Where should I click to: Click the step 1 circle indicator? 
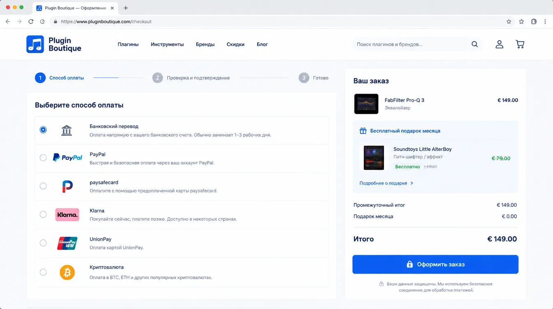click(40, 78)
